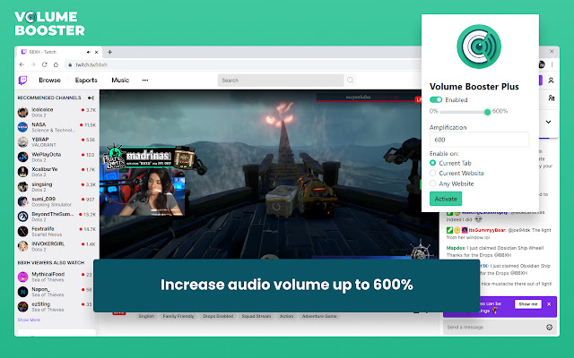Open the BeyondTheSum channel
This screenshot has width=574, height=358.
tap(57, 217)
